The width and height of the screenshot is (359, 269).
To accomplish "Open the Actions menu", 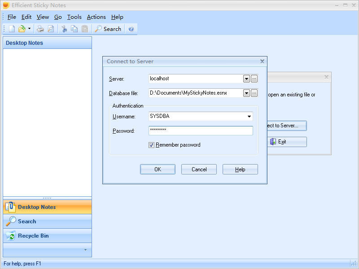I will [x=96, y=17].
